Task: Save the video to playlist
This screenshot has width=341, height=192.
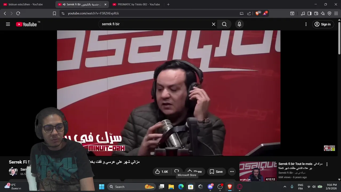Action: point(216,171)
